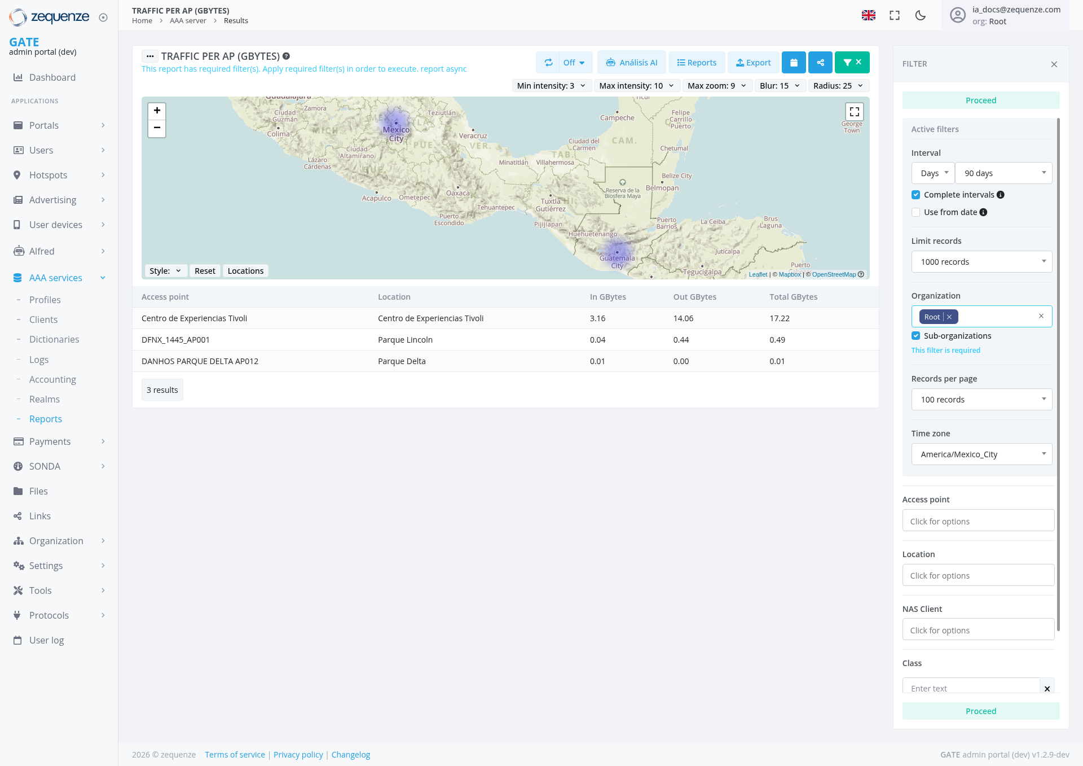Open the calendar schedule button
The height and width of the screenshot is (766, 1083).
[x=794, y=63]
